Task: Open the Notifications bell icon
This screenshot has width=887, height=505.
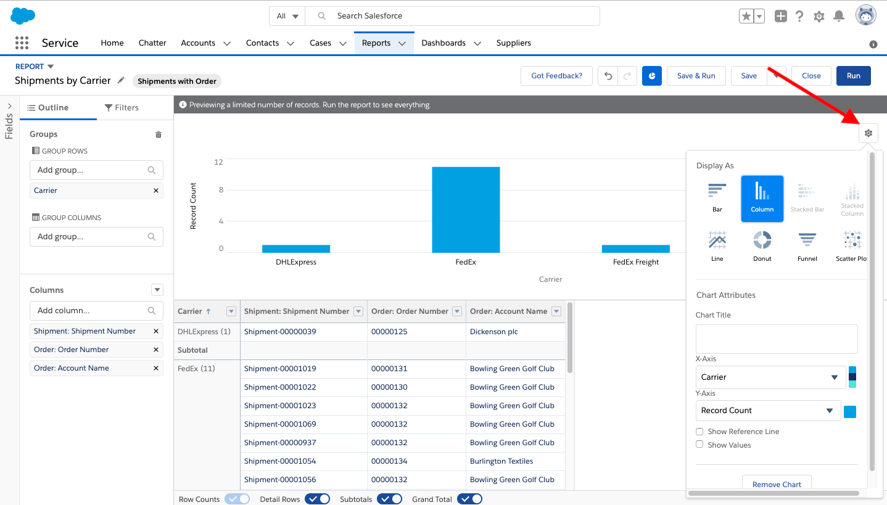Action: [x=839, y=17]
